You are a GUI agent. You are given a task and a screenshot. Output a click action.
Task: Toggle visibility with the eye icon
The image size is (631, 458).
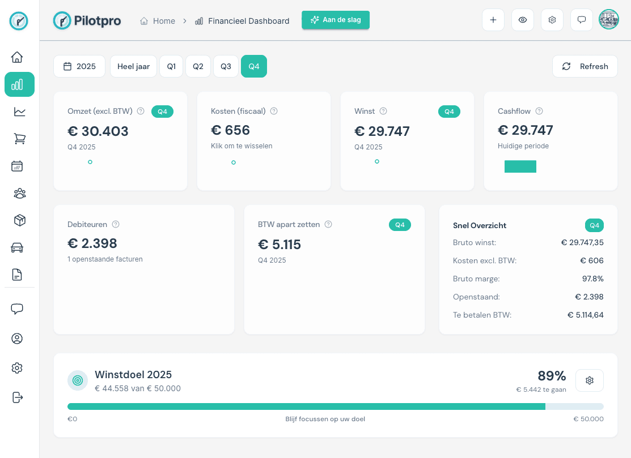(522, 20)
